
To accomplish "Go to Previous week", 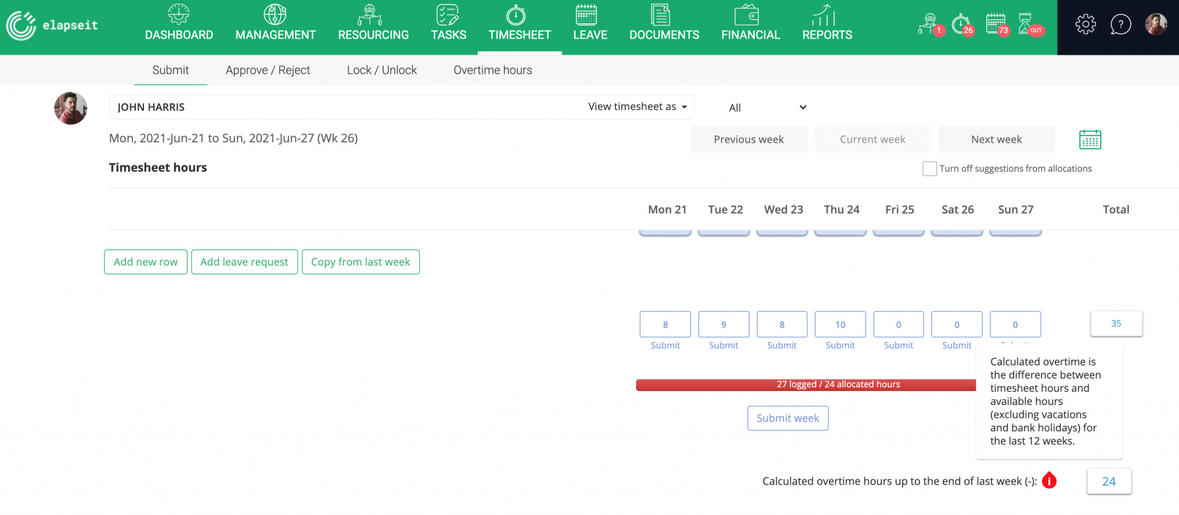I will coord(748,139).
